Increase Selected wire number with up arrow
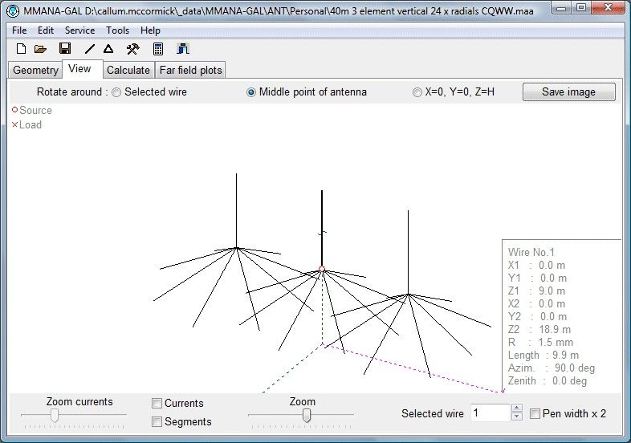631x443 pixels. pos(515,408)
